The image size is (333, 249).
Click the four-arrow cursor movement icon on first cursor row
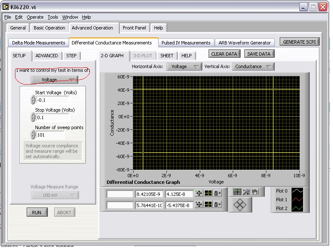[199, 193]
